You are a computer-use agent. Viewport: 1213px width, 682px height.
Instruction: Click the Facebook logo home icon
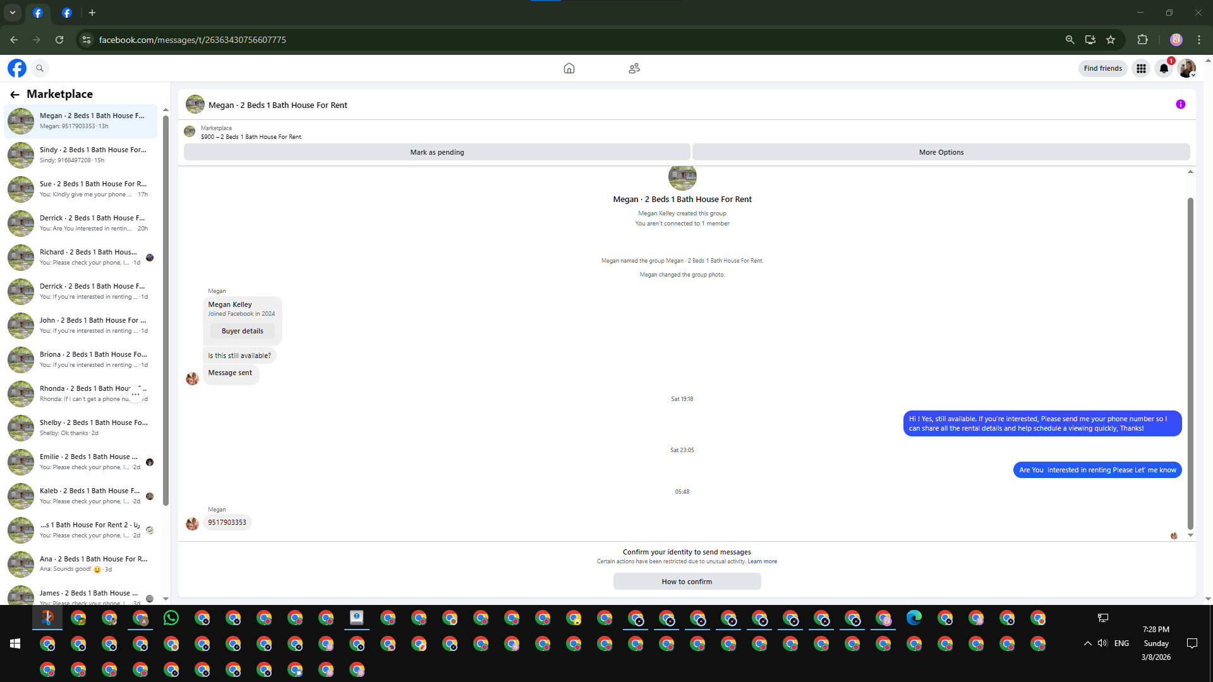coord(17,68)
